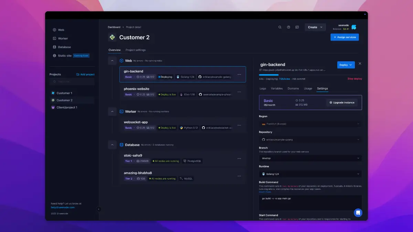413x232 pixels.
Task: Open the help question mark icon
Action: tap(288, 27)
